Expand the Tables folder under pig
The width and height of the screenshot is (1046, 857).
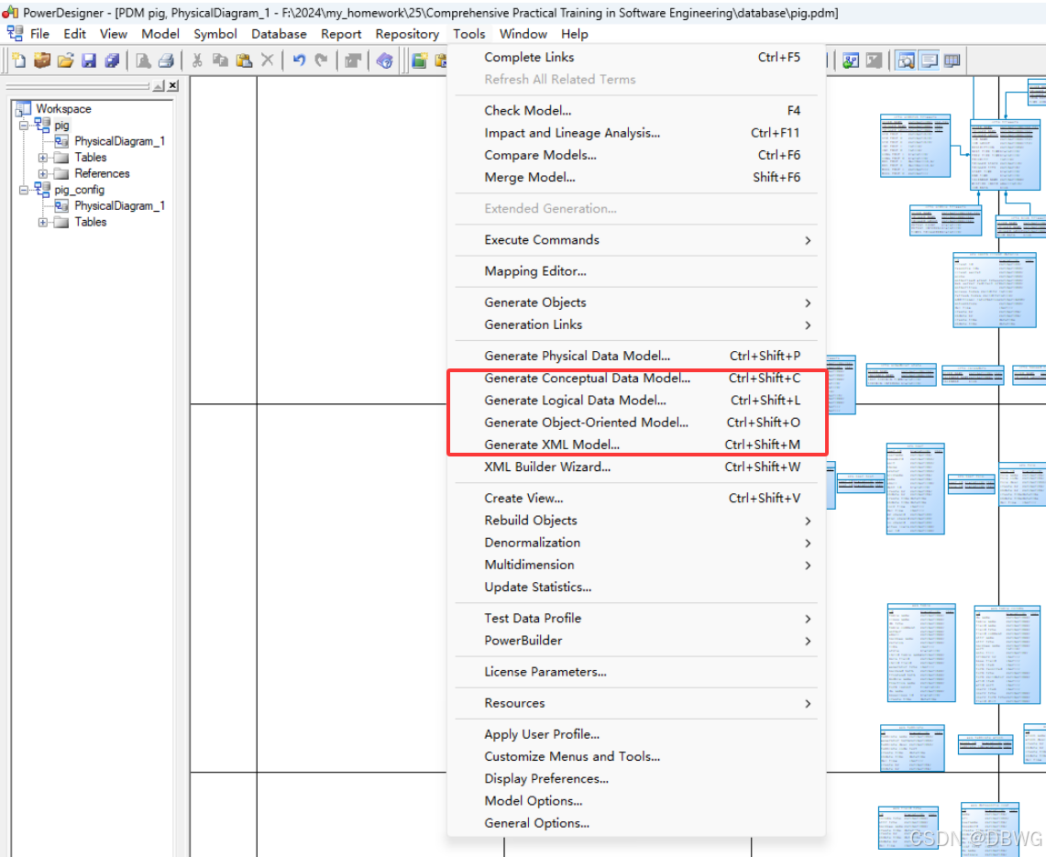coord(43,158)
